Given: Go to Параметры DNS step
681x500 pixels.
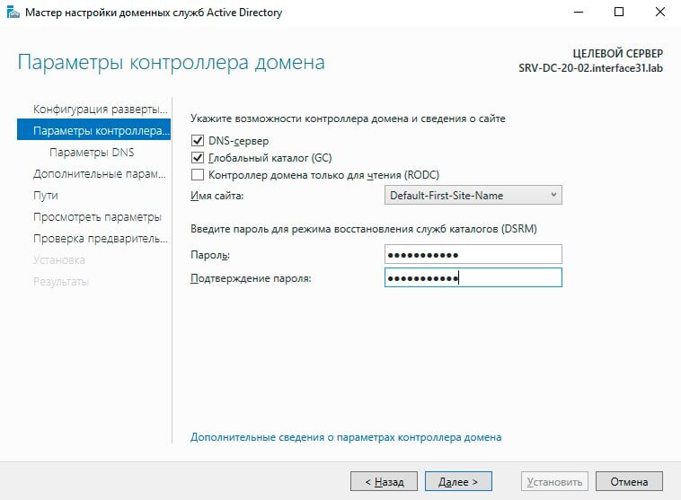Looking at the screenshot, I should pos(92,153).
